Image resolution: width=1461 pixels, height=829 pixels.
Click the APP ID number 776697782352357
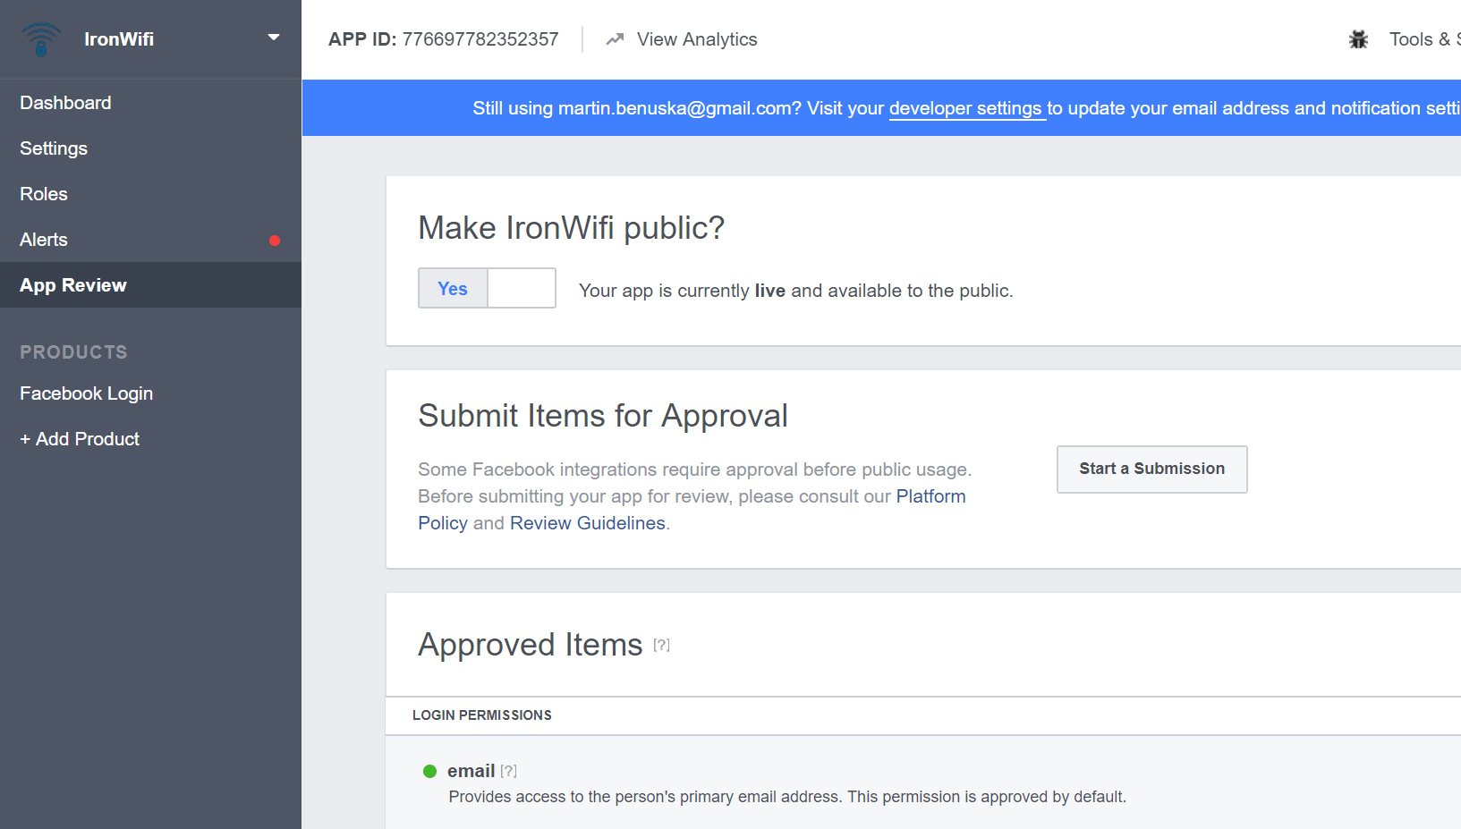pyautogui.click(x=480, y=39)
